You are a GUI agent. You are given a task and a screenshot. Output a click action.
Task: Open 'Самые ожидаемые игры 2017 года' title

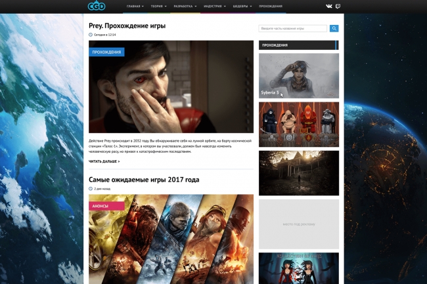pos(144,180)
